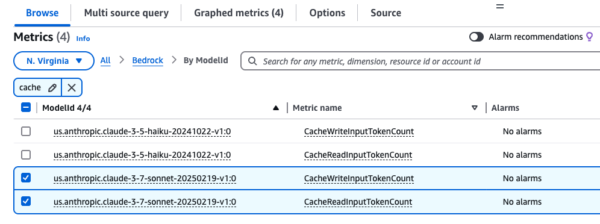Click the Metric name column sort triangle
The width and height of the screenshot is (600, 224).
point(475,108)
